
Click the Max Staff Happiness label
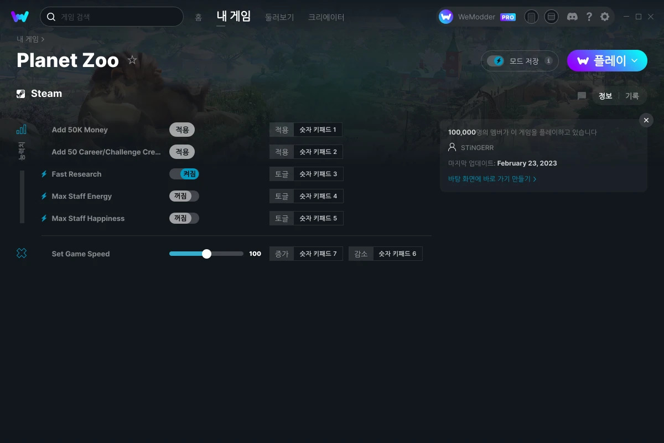[x=88, y=218]
